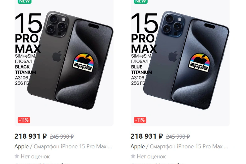
Task: Open the Blue Titanium iPhone 15 Pro Max image
Action: coord(180,63)
